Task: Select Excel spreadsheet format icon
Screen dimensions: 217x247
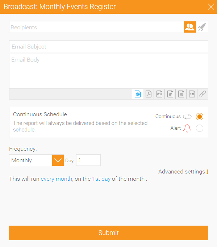Action: click(181, 94)
